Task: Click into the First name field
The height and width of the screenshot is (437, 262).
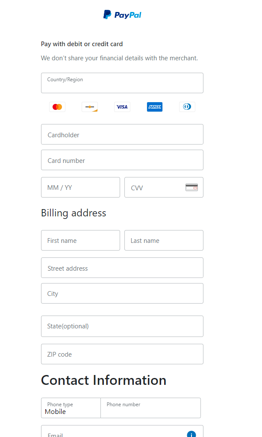Action: tap(80, 240)
